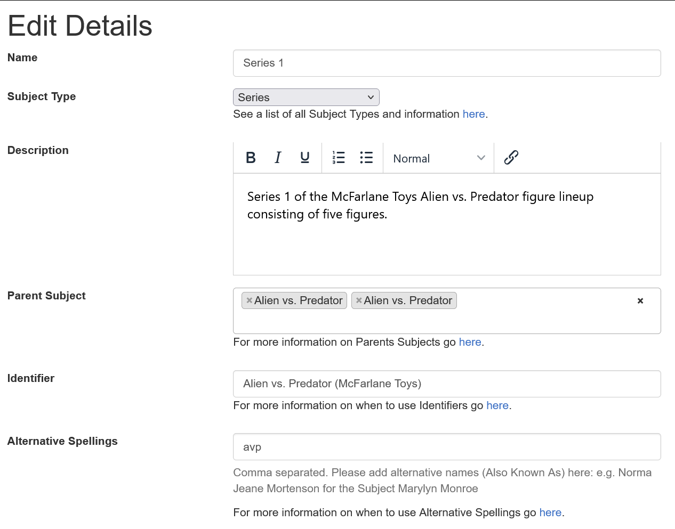
Task: Clear all Parent Subject selections
Action: (640, 301)
